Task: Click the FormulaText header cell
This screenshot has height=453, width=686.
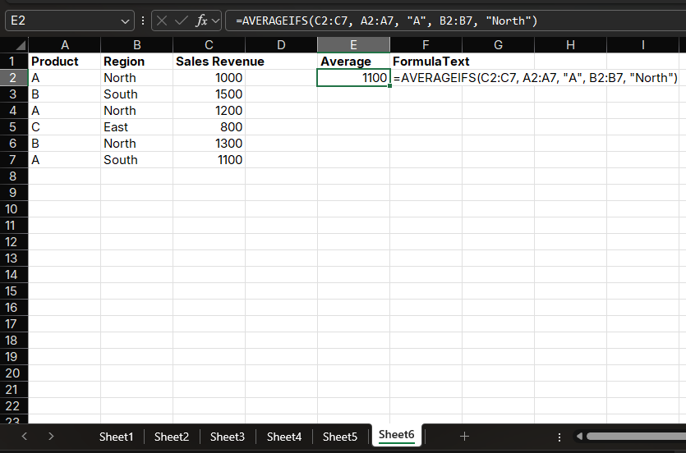Action: pos(426,62)
